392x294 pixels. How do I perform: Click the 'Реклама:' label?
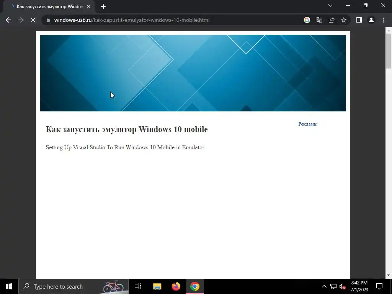coord(308,124)
